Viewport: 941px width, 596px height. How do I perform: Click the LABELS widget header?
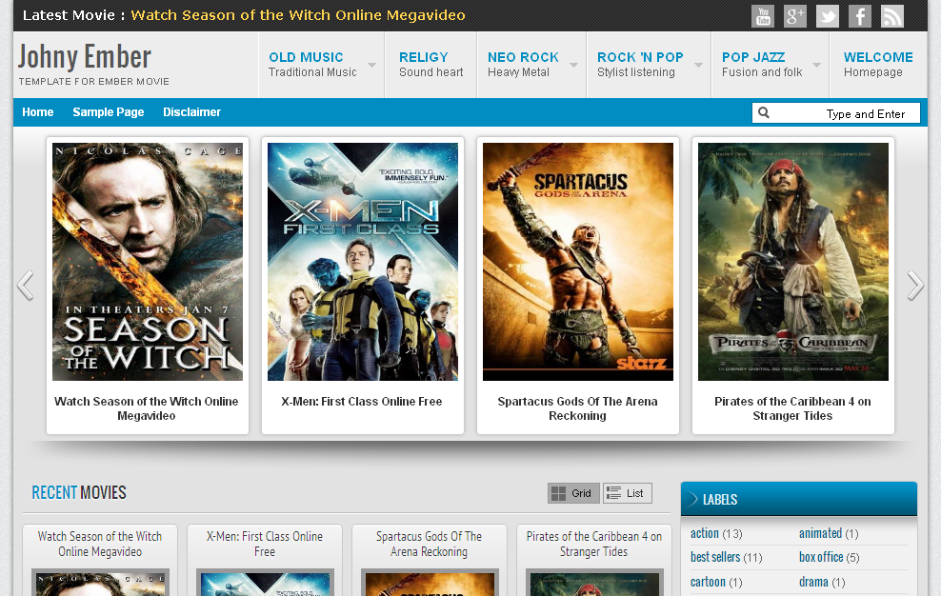pyautogui.click(x=799, y=500)
